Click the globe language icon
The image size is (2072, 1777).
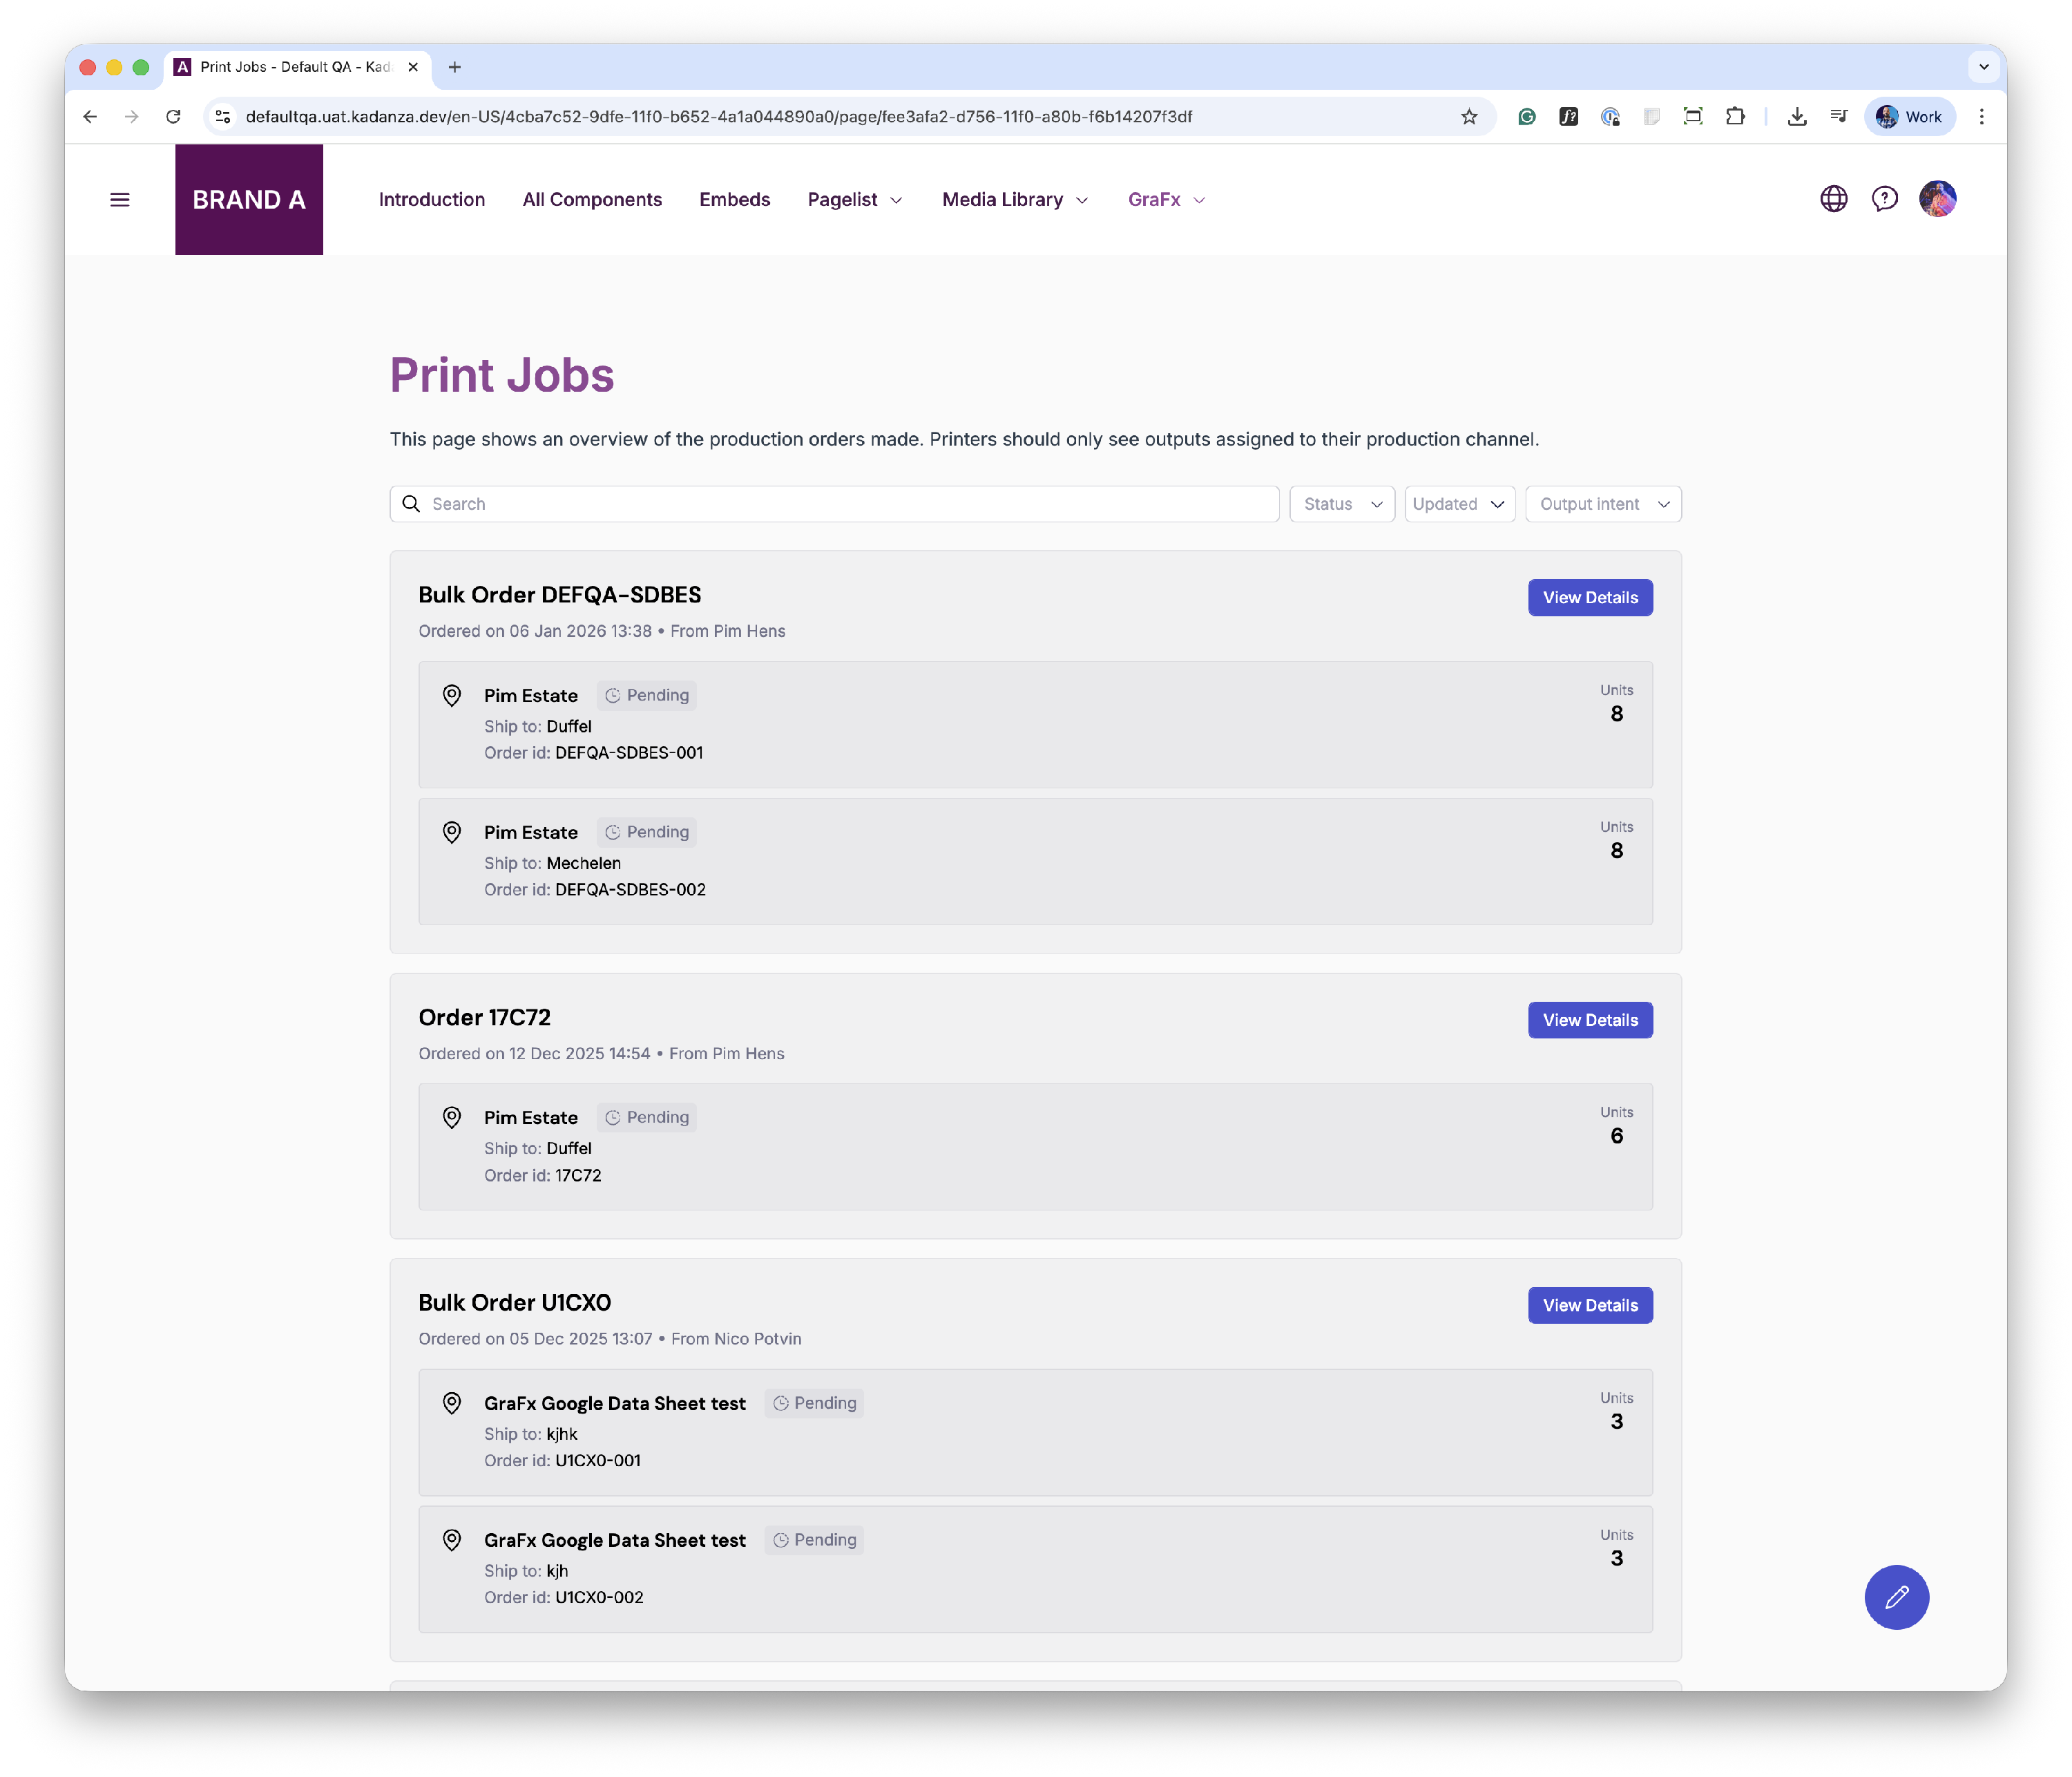pos(1833,199)
